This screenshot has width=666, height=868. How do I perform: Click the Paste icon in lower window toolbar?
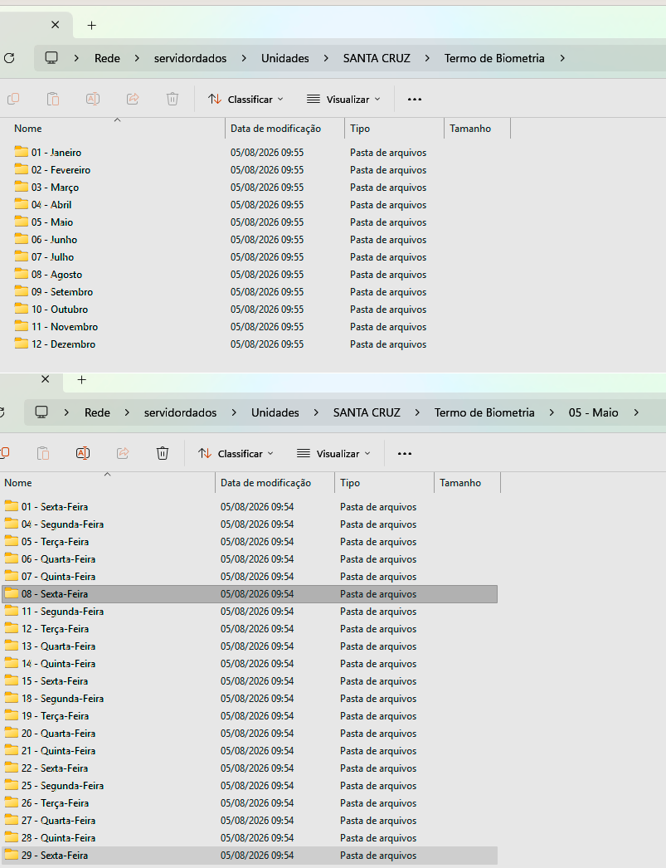(x=43, y=453)
